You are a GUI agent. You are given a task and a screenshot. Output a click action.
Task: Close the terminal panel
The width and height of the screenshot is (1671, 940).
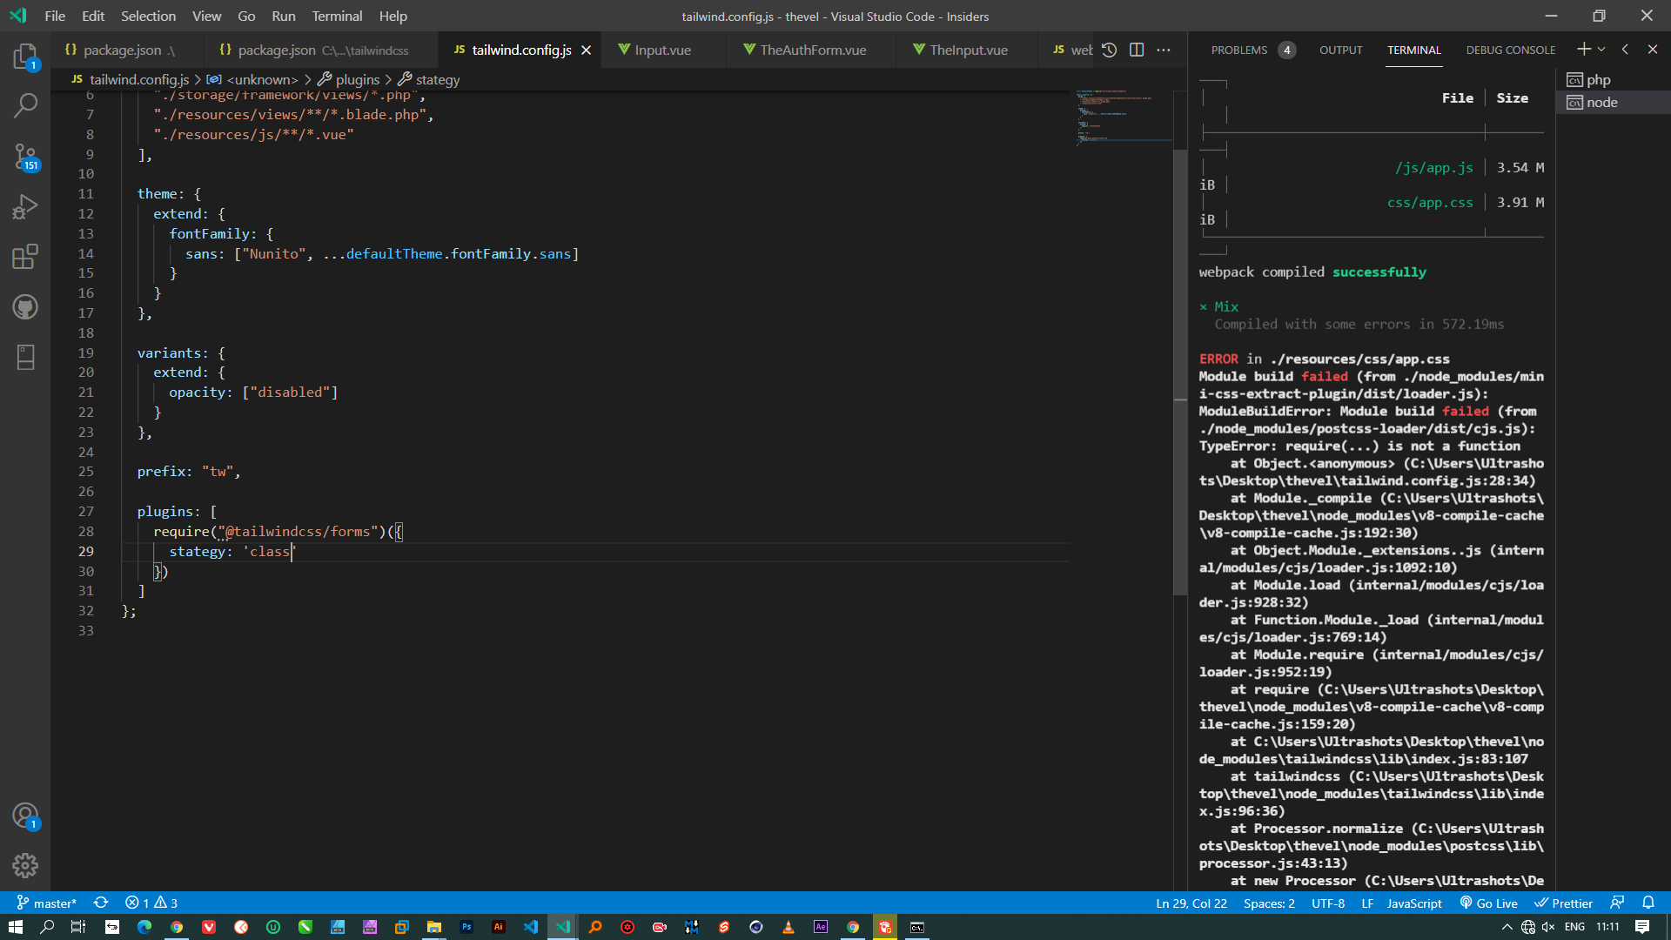click(1652, 50)
